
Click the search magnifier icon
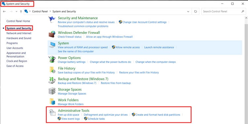click(x=243, y=11)
